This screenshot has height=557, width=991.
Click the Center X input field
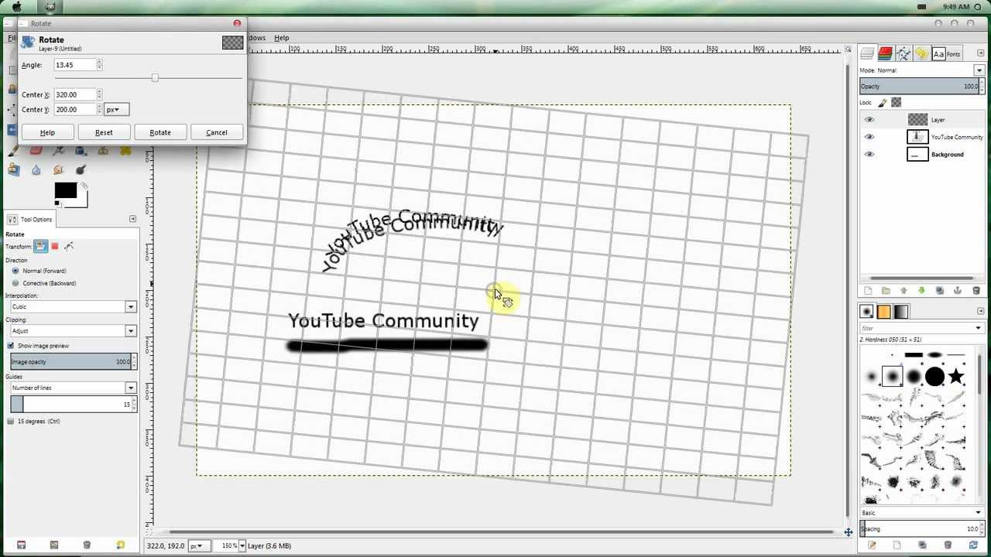click(x=74, y=94)
